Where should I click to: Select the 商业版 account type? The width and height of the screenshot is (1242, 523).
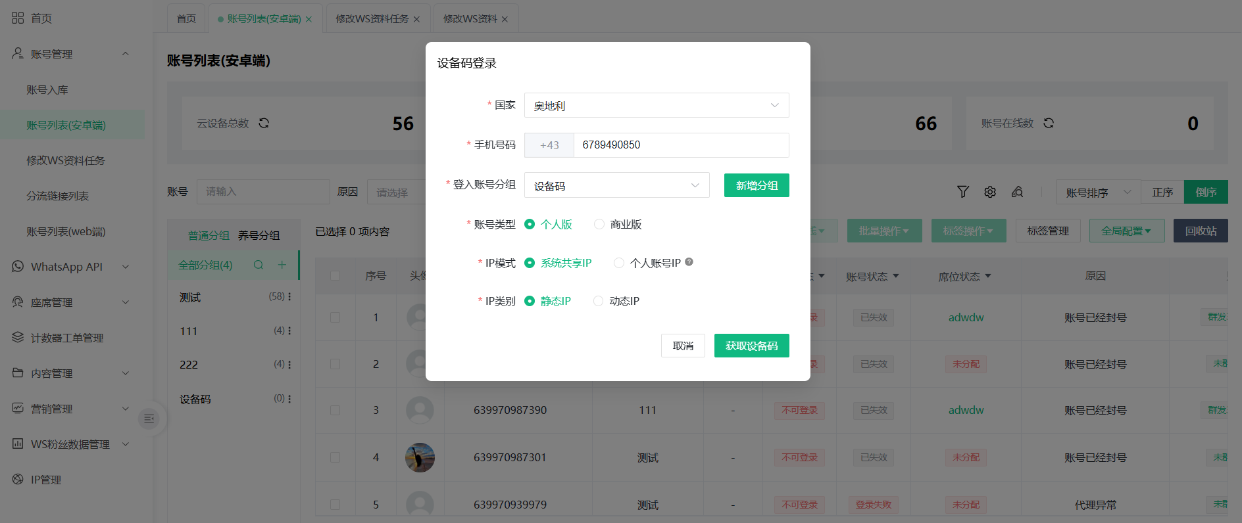[x=599, y=224]
